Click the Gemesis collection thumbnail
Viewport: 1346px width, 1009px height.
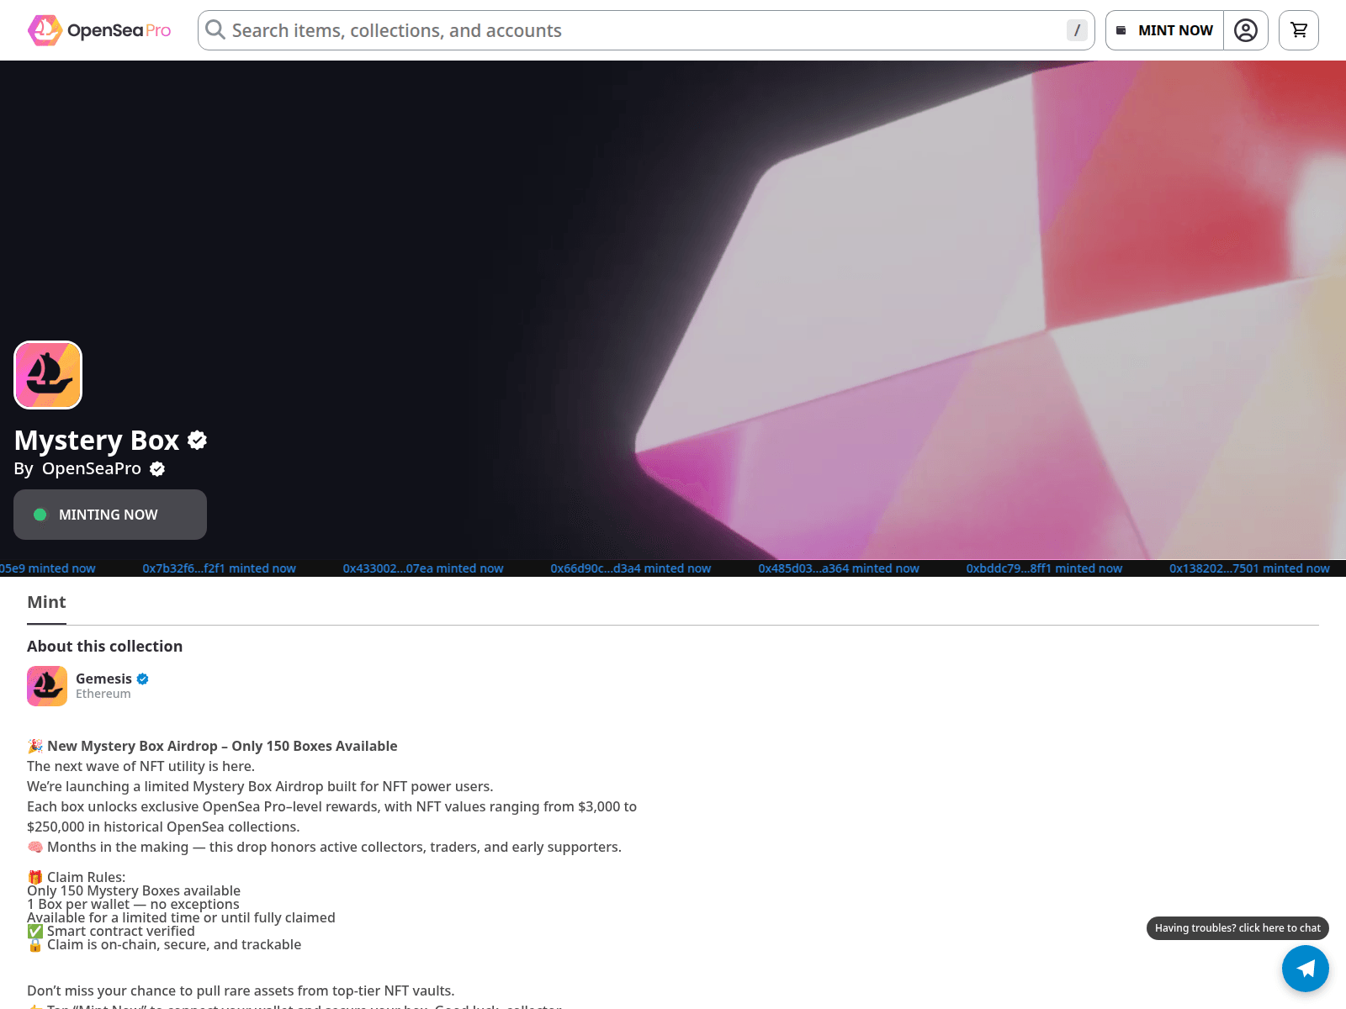coord(47,686)
